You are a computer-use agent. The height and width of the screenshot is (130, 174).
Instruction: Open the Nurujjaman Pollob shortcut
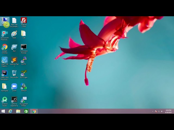coord(24,102)
